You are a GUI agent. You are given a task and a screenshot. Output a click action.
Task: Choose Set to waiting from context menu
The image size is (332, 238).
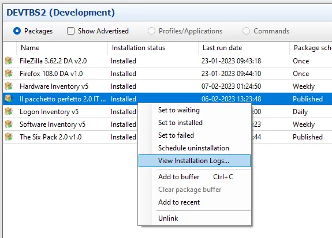click(x=195, y=110)
